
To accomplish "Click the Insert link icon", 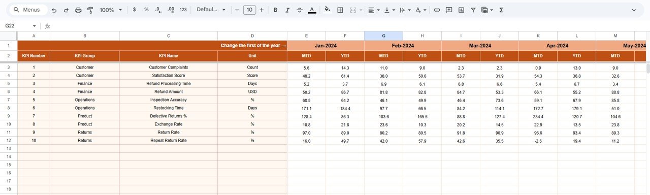I will pos(437,10).
